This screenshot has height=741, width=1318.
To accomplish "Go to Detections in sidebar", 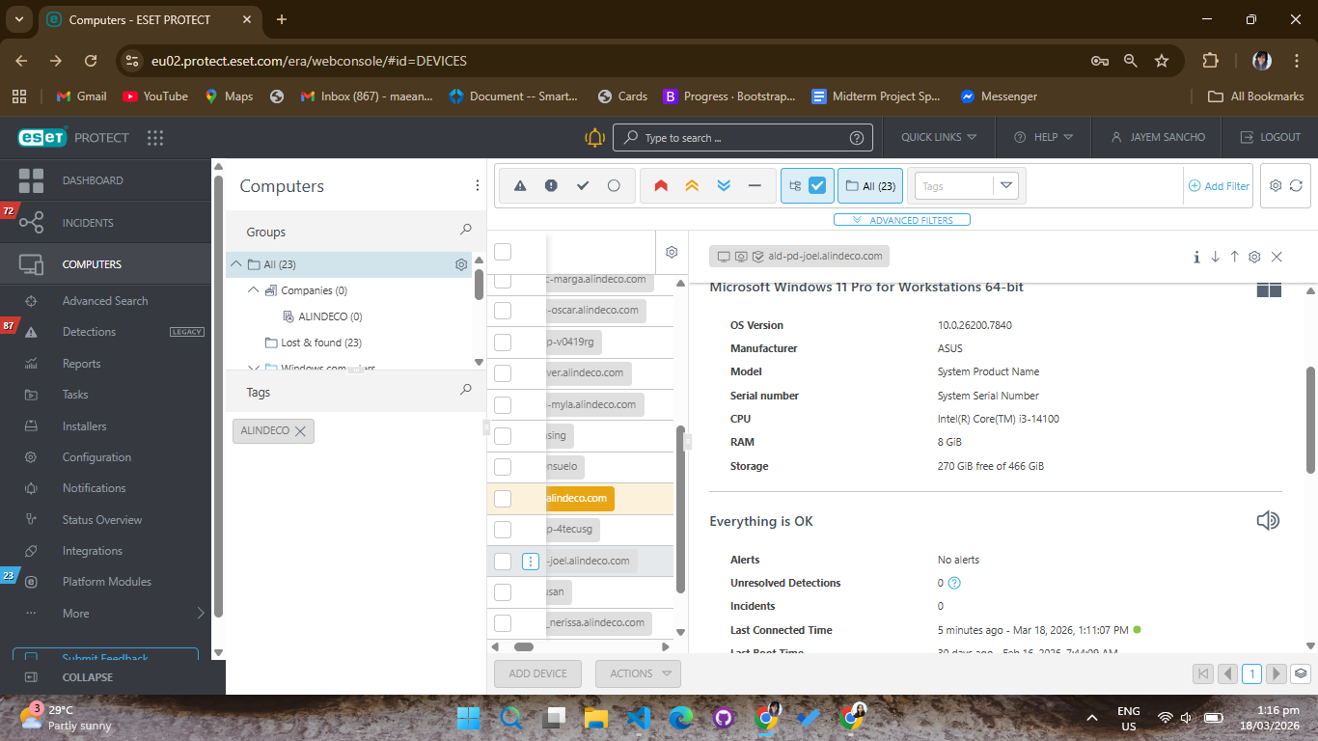I will pos(89,332).
